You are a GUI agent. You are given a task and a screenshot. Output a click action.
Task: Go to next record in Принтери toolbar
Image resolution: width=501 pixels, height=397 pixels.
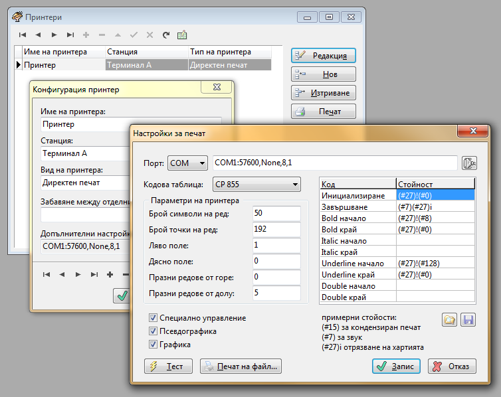tap(54, 35)
